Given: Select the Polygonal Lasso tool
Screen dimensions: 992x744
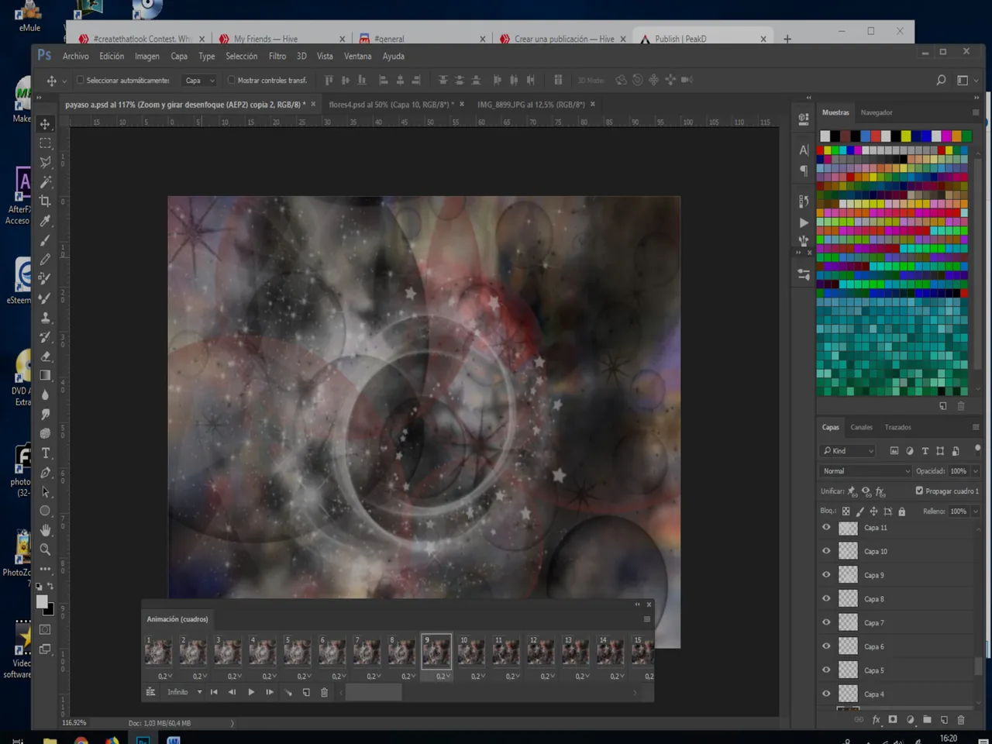Looking at the screenshot, I should coord(45,163).
